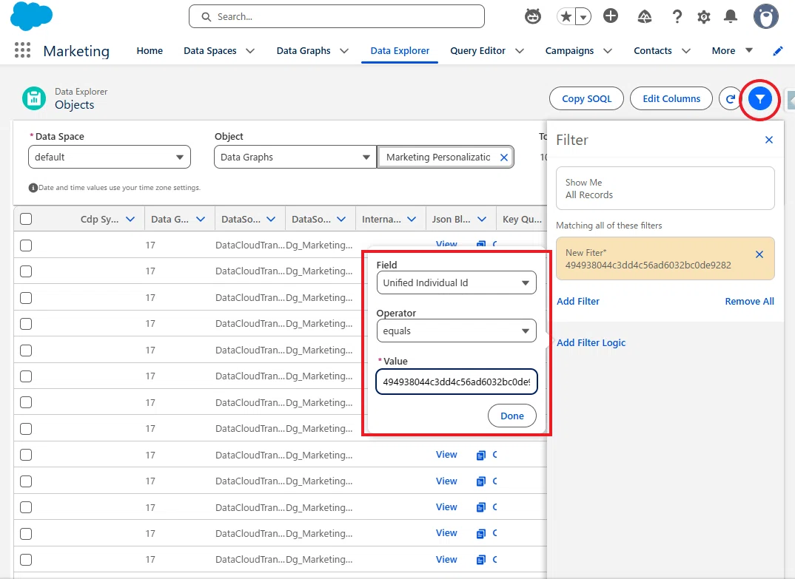Click the Add Filter link
Image resolution: width=795 pixels, height=579 pixels.
point(578,302)
